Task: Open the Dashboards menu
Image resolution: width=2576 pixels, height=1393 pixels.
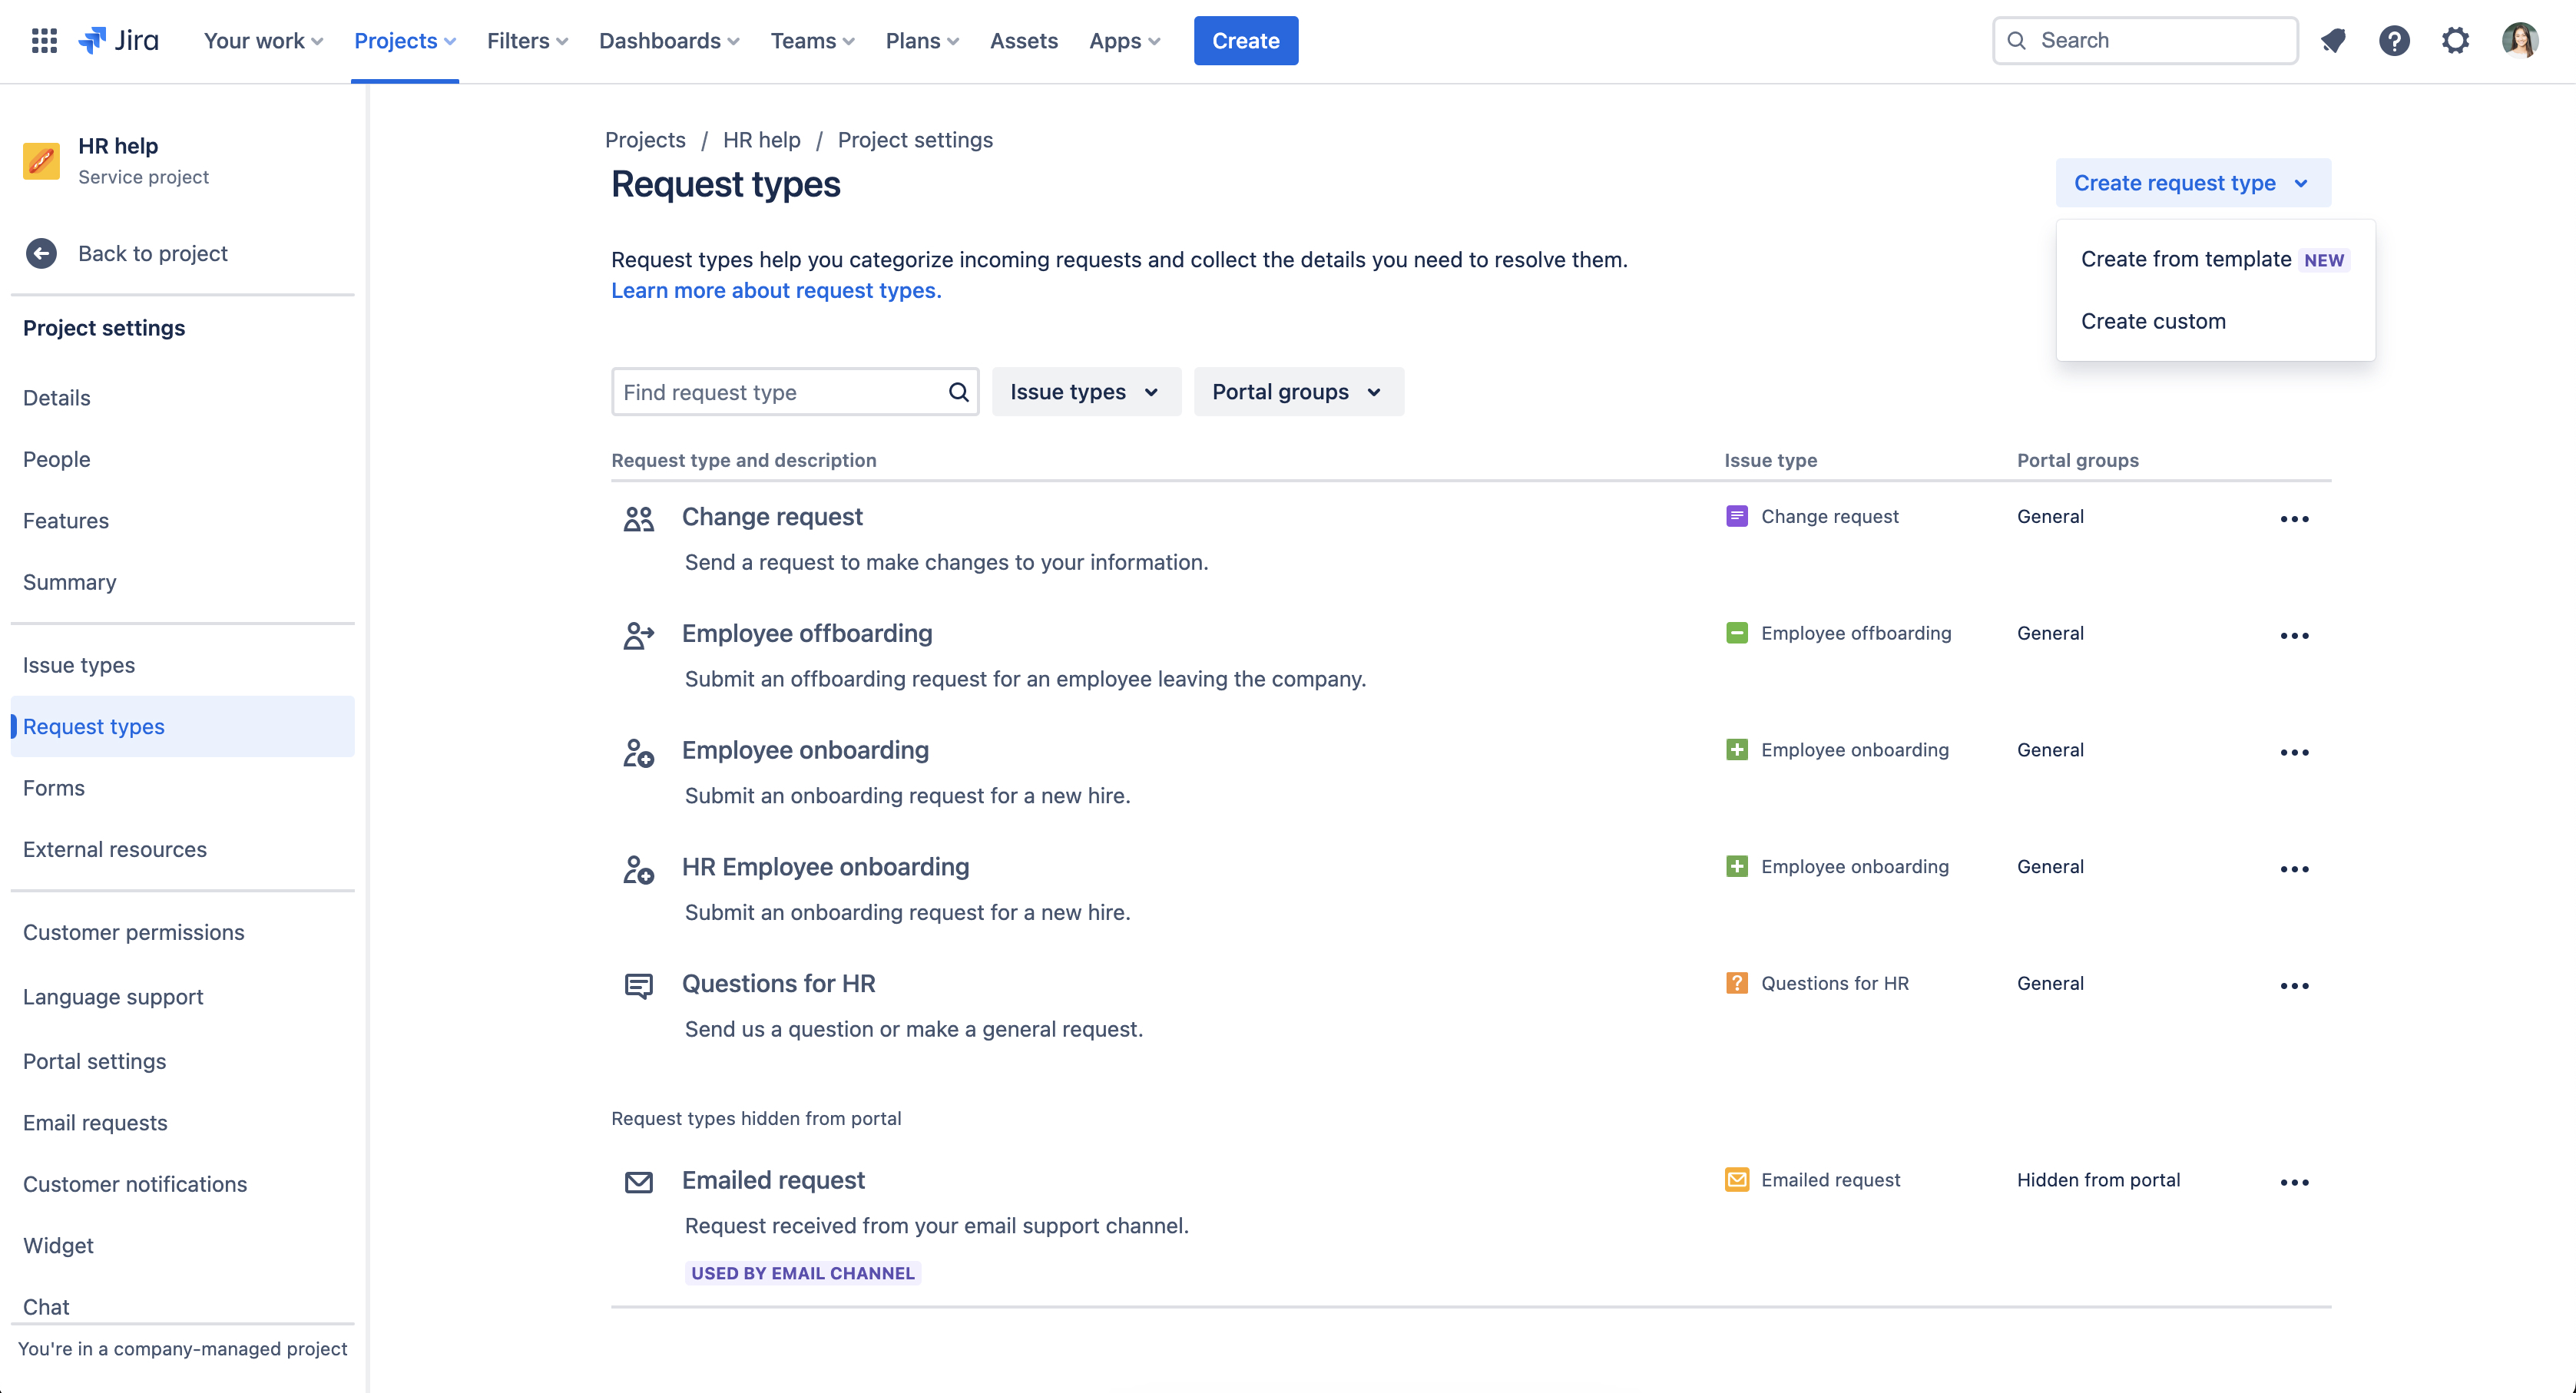Action: 668,41
